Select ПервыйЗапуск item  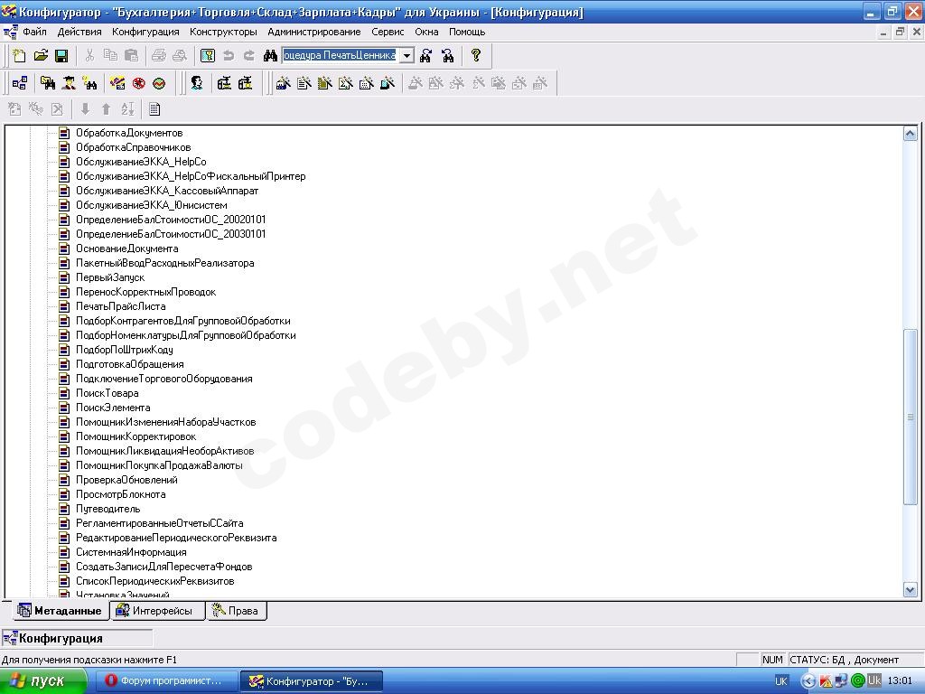coord(110,277)
